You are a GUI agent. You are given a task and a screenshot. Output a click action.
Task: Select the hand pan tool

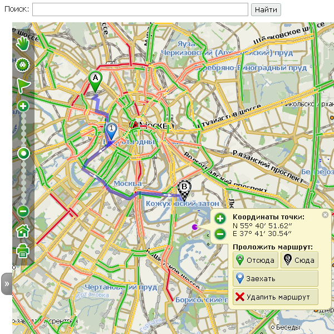23,43
